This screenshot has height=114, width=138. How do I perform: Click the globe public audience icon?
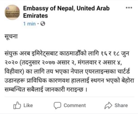click(x=43, y=24)
